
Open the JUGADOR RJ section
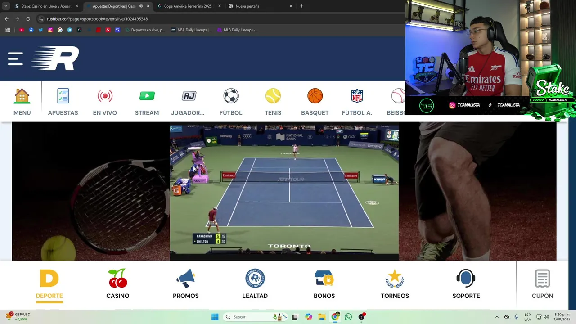point(188,102)
